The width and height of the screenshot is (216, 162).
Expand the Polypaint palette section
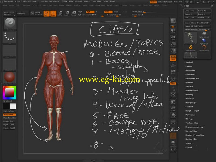click(190, 115)
